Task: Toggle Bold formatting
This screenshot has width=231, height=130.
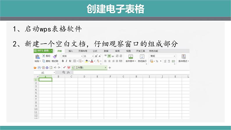Action: [63, 61]
